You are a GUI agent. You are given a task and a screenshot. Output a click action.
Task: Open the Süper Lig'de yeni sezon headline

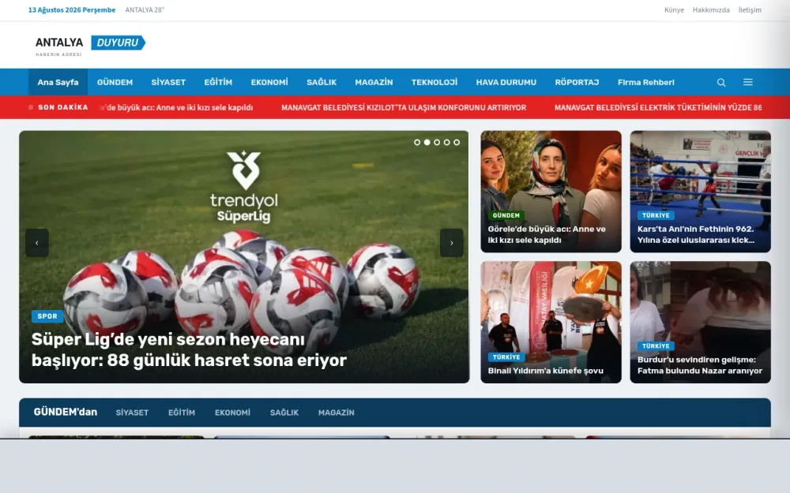click(x=189, y=349)
